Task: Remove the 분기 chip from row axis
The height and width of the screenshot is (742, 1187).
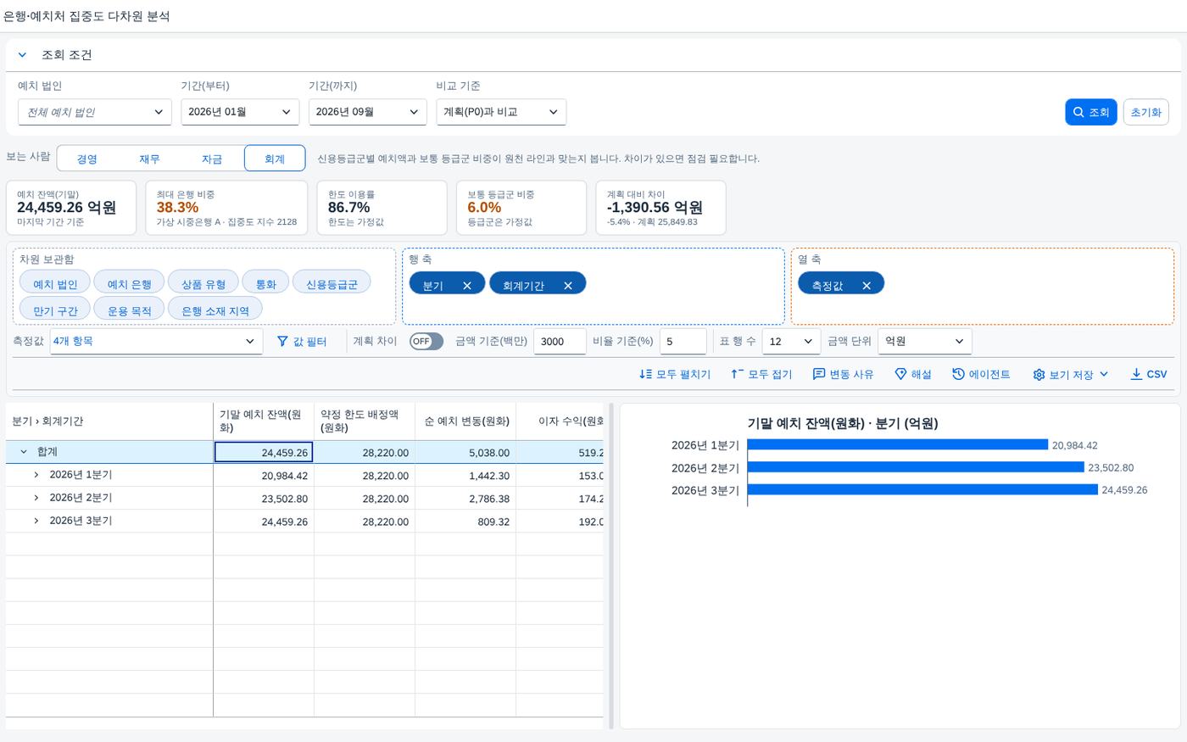Action: (466, 286)
